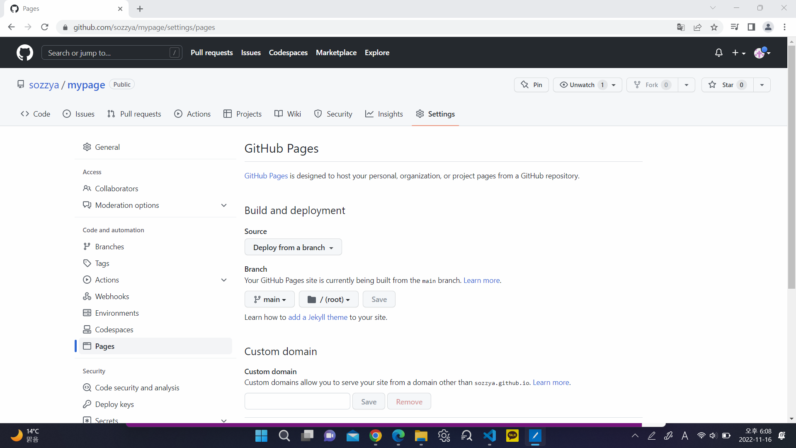Expand Moderation options chevron

point(224,205)
